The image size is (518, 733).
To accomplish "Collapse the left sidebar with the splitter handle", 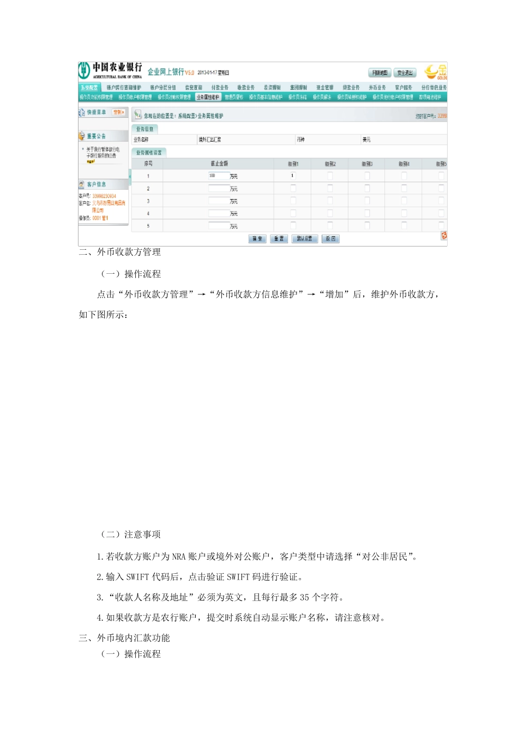I will tap(130, 176).
